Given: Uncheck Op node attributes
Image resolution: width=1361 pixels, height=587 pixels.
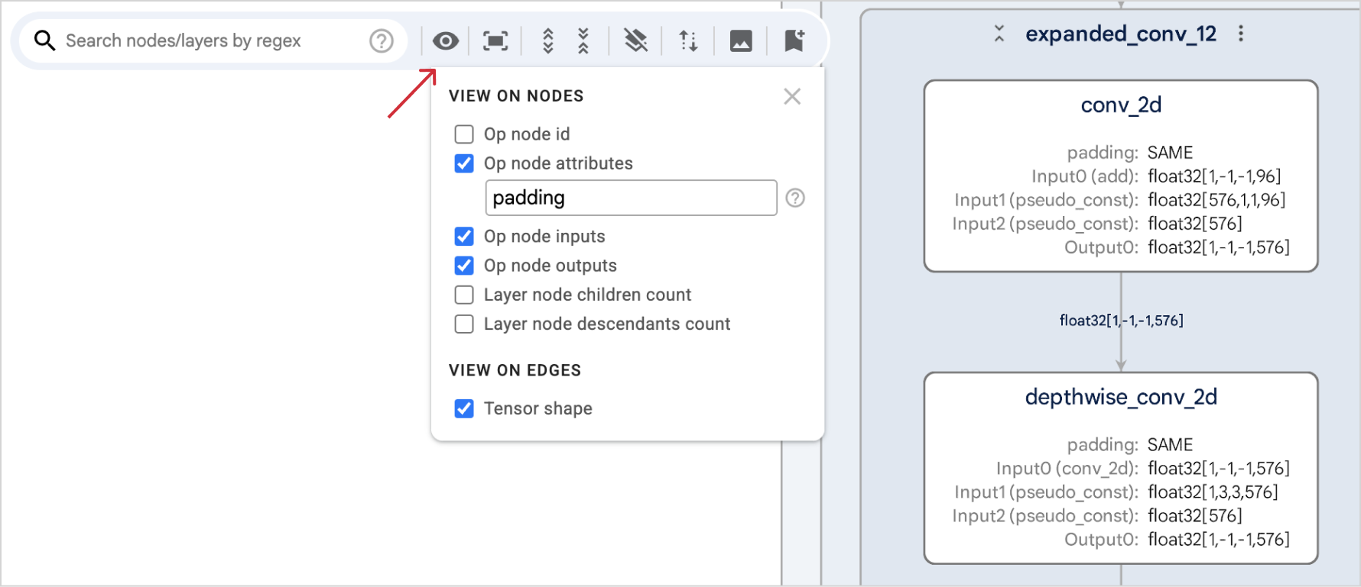Looking at the screenshot, I should (x=464, y=163).
